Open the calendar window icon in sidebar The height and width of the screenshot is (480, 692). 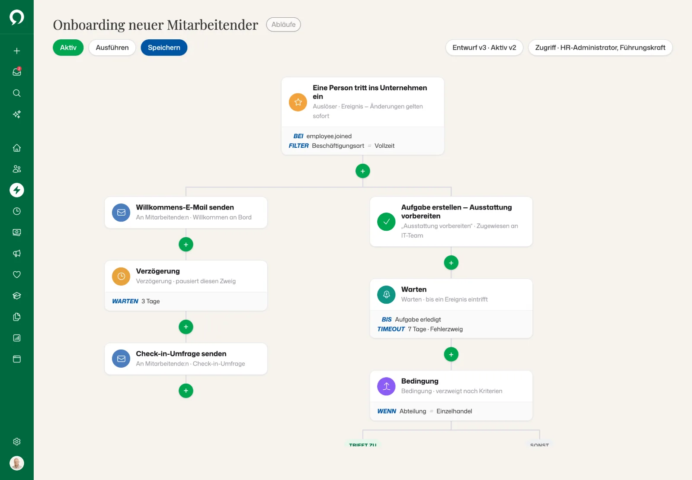[x=17, y=359]
